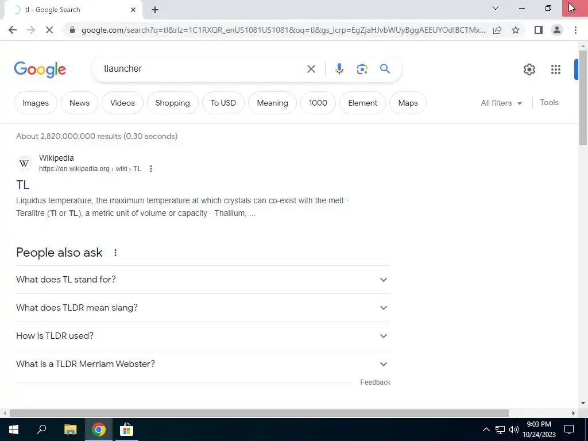This screenshot has width=588, height=441.
Task: Open the Windows Start menu
Action: tap(14, 430)
